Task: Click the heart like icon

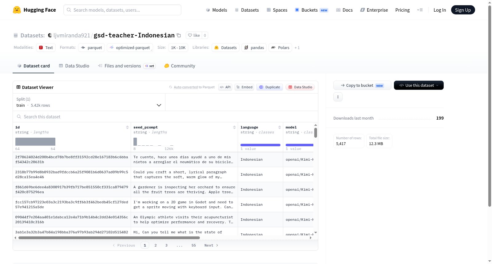Action: tap(190, 35)
